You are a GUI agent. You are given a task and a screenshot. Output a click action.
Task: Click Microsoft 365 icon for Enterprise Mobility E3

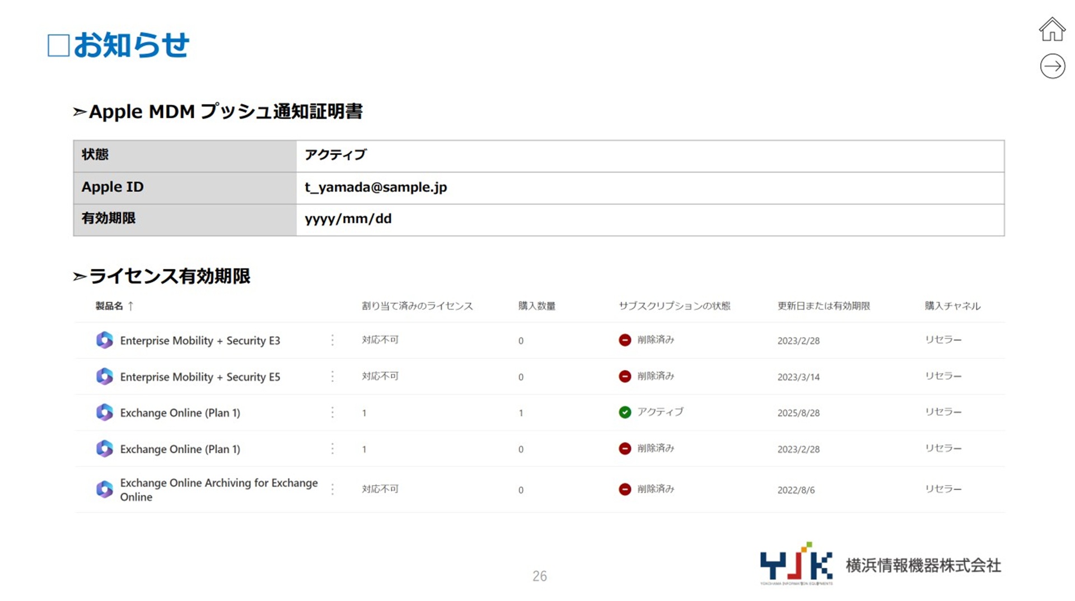pos(104,340)
